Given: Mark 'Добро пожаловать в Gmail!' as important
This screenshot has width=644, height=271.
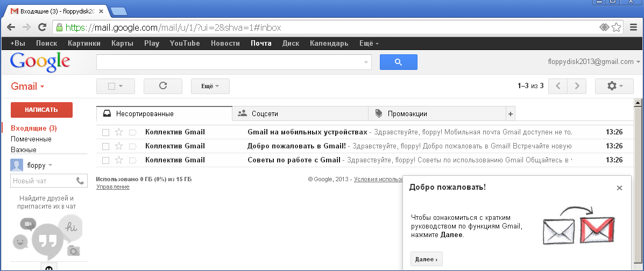Looking at the screenshot, I should [x=133, y=146].
